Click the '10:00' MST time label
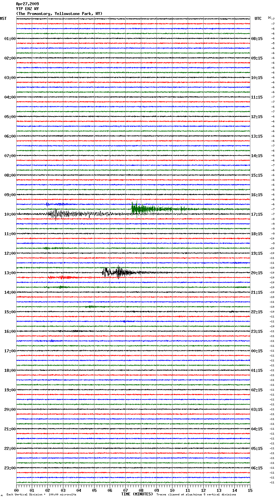The width and height of the screenshot is (276, 499). 10,214
